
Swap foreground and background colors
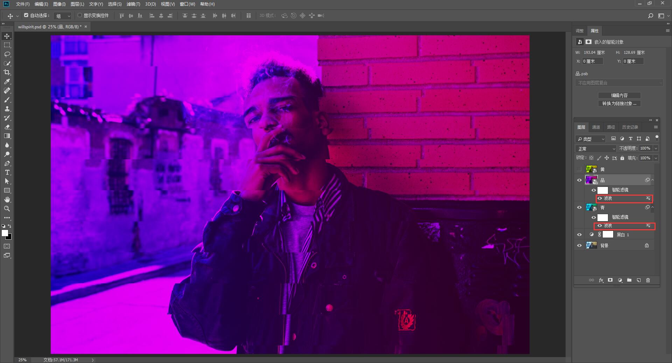click(9, 226)
